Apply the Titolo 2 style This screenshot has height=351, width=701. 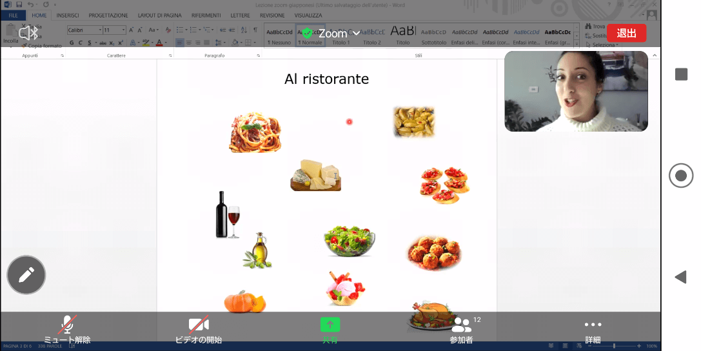[372, 37]
